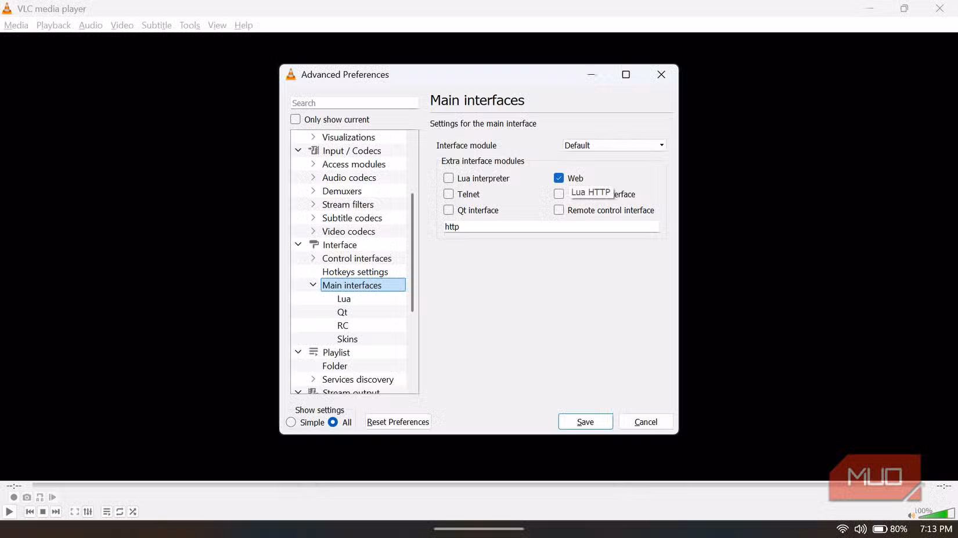Viewport: 958px width, 538px height.
Task: Select the All show settings radio button
Action: 333,422
